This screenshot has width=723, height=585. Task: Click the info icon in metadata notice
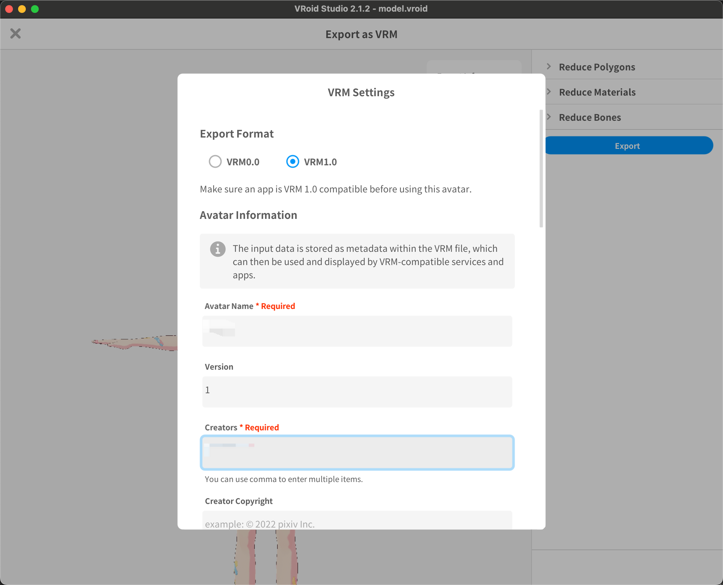(218, 249)
